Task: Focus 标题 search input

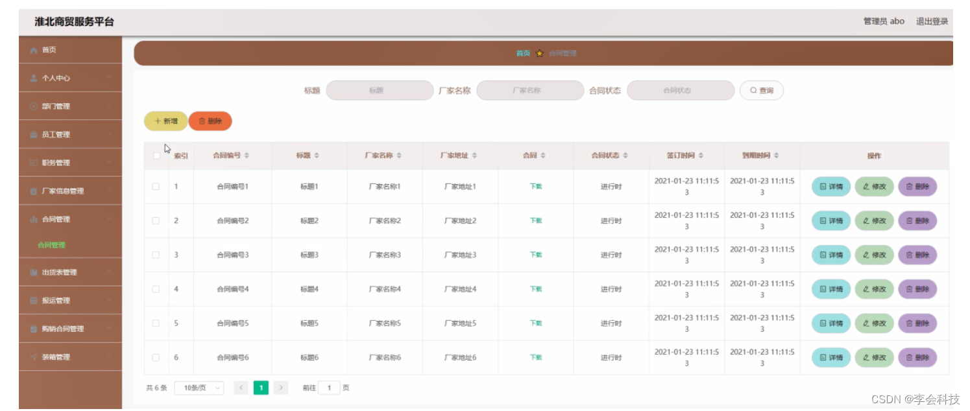Action: pyautogui.click(x=380, y=91)
